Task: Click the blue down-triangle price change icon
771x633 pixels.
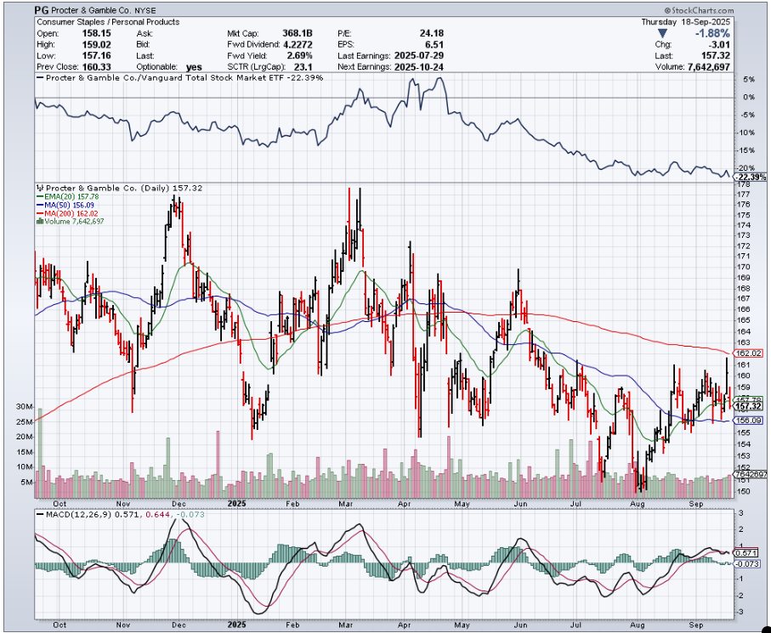Action: (x=662, y=33)
